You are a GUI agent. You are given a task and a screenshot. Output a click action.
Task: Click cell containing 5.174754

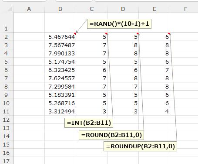[x=60, y=61]
